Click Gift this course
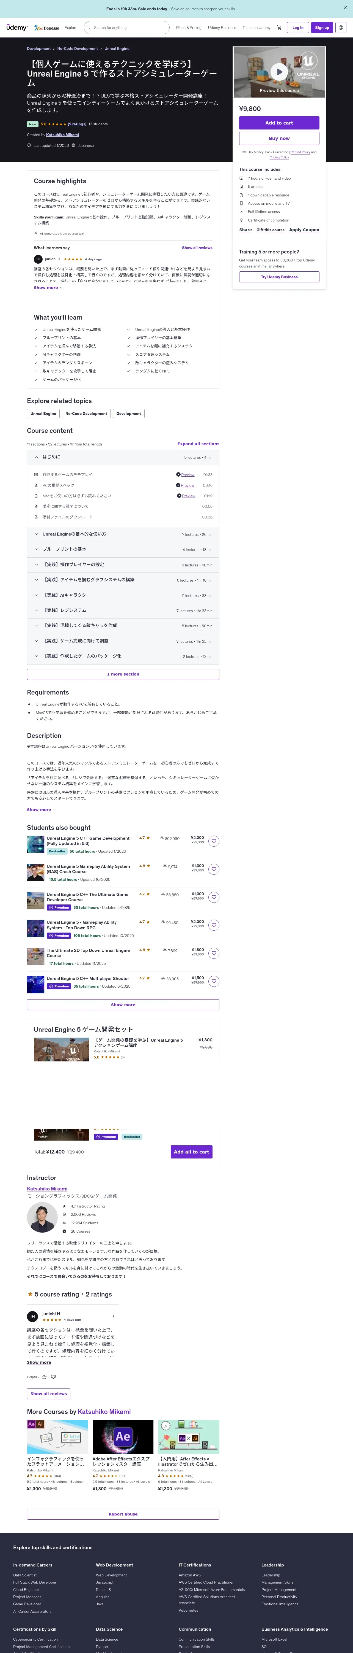This screenshot has height=1653, width=353. coord(270,230)
